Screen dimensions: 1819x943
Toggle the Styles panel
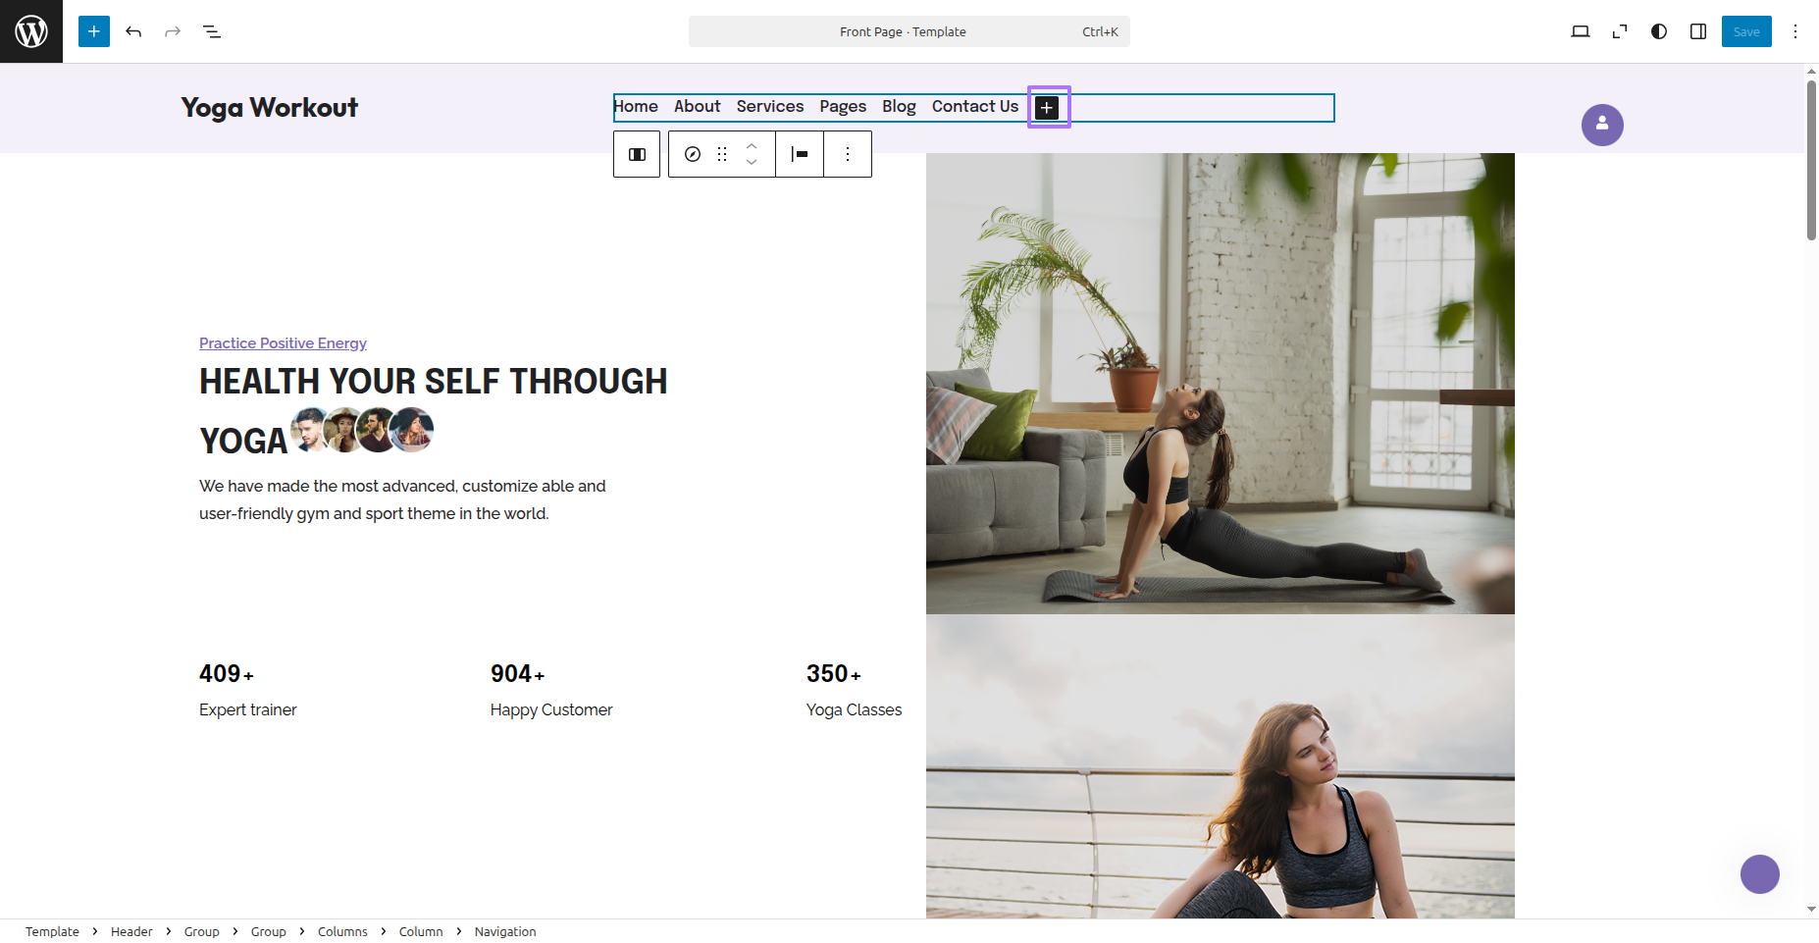click(x=1659, y=31)
